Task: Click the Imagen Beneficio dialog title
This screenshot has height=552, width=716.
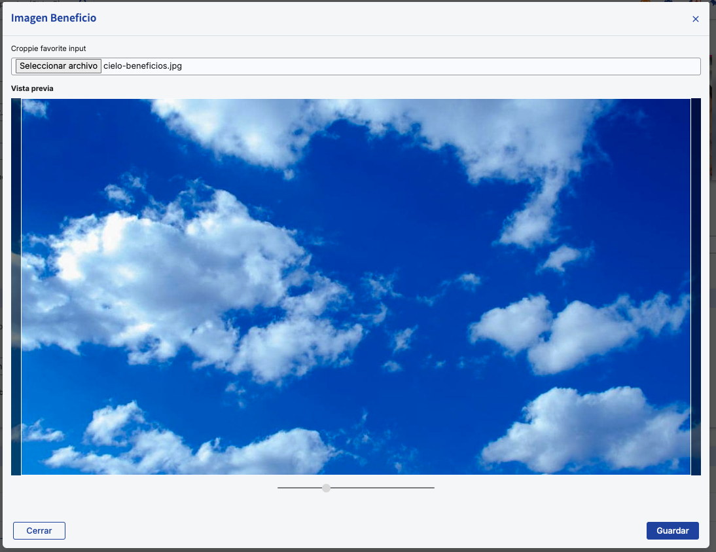Action: point(54,18)
